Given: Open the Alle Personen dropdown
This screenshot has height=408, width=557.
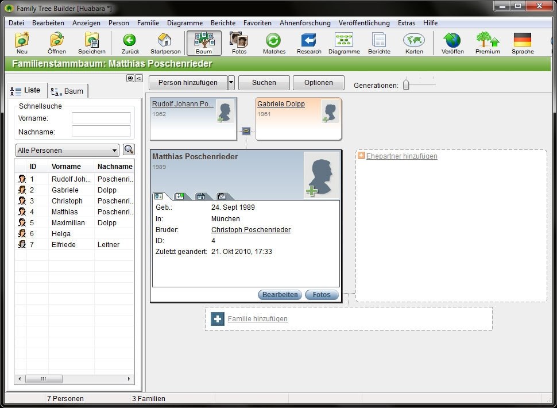Looking at the screenshot, I should (x=67, y=151).
